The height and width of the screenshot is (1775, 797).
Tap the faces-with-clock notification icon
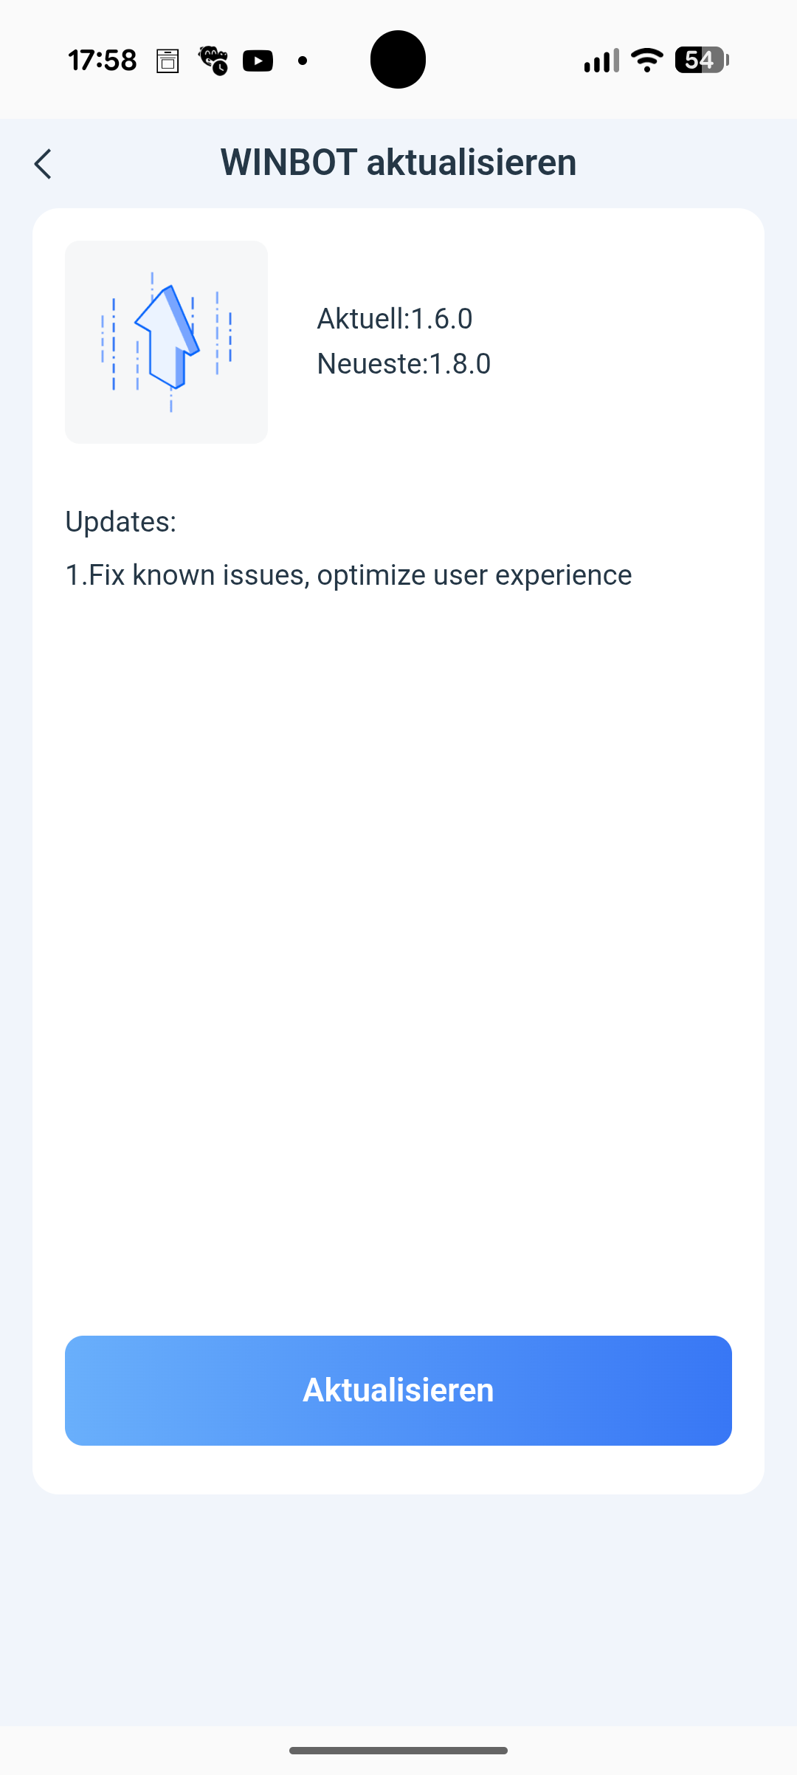click(213, 61)
